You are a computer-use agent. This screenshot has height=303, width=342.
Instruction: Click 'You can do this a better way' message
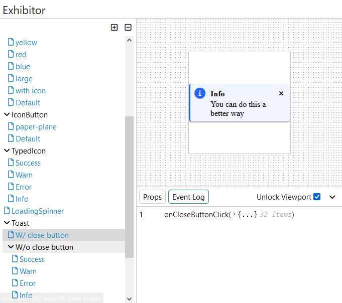(x=238, y=109)
